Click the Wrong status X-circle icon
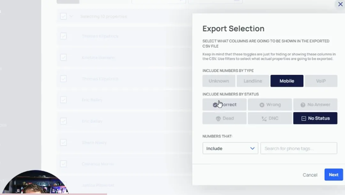Image resolution: width=345 pixels, height=195 pixels. point(262,105)
